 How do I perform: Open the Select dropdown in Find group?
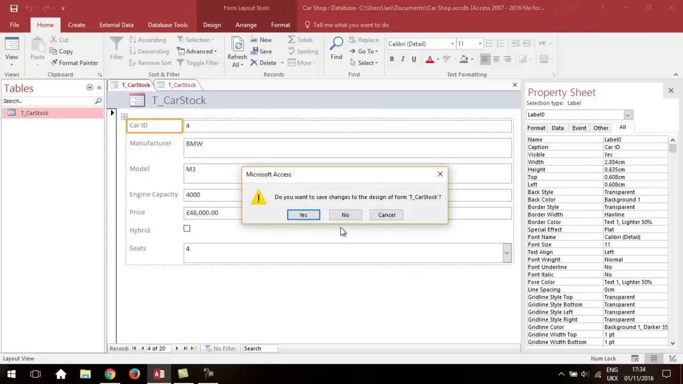coord(364,62)
